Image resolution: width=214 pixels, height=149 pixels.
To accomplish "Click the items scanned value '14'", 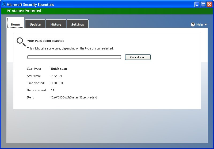I will (x=52, y=90).
